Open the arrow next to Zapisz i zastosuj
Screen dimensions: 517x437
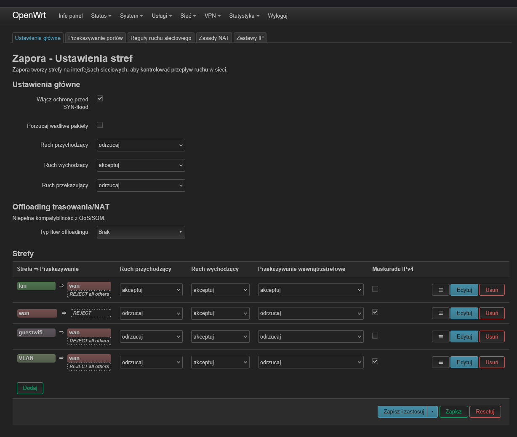tap(432, 412)
